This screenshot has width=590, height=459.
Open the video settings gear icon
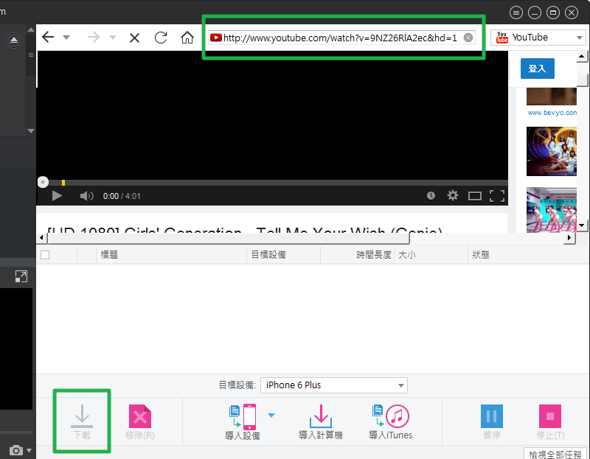coord(453,196)
